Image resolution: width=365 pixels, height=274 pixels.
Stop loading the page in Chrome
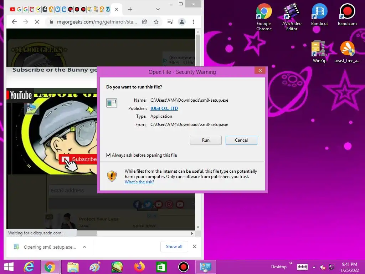[37, 22]
